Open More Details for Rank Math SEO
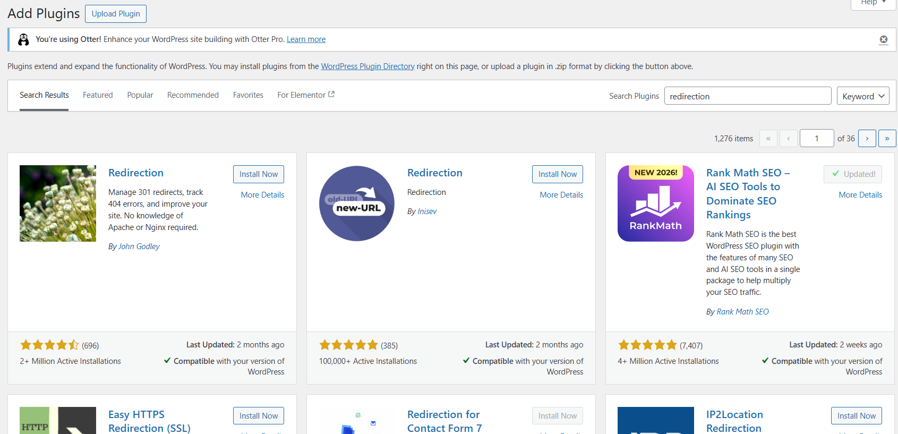 [860, 195]
